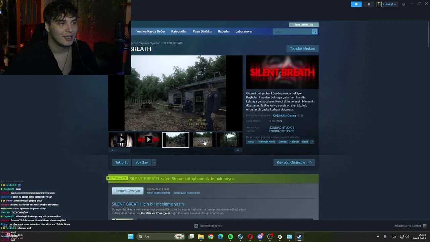Click the Korku tag
This screenshot has height=242, width=430.
[x=251, y=142]
